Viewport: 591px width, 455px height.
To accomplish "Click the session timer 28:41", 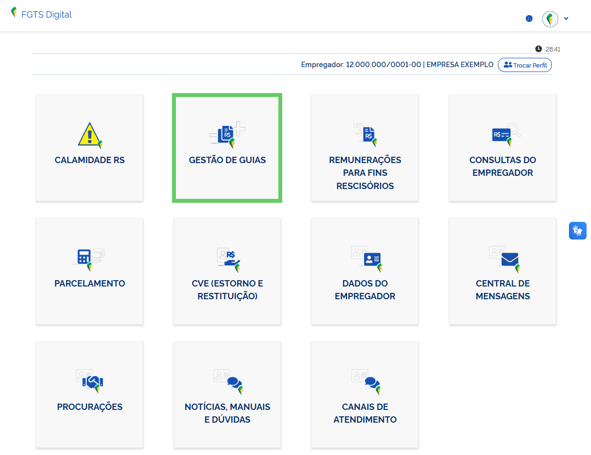I will [x=548, y=49].
